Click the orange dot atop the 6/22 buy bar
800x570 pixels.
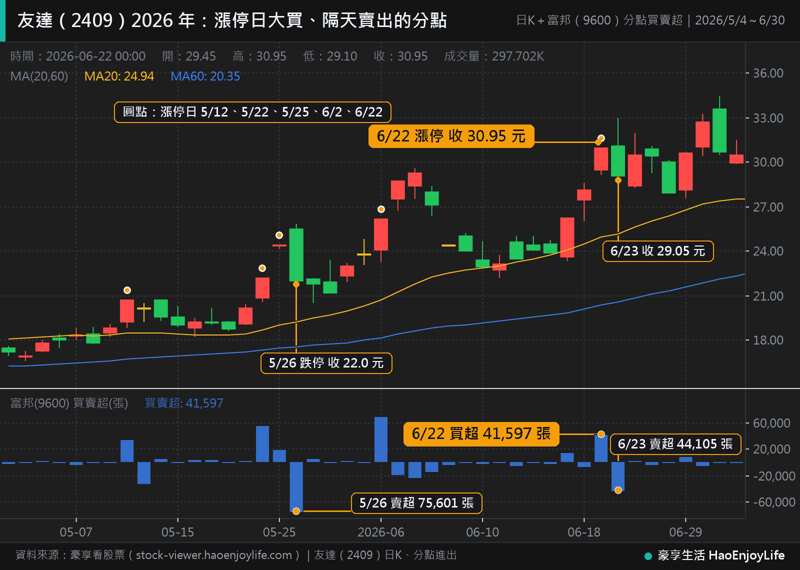click(601, 434)
